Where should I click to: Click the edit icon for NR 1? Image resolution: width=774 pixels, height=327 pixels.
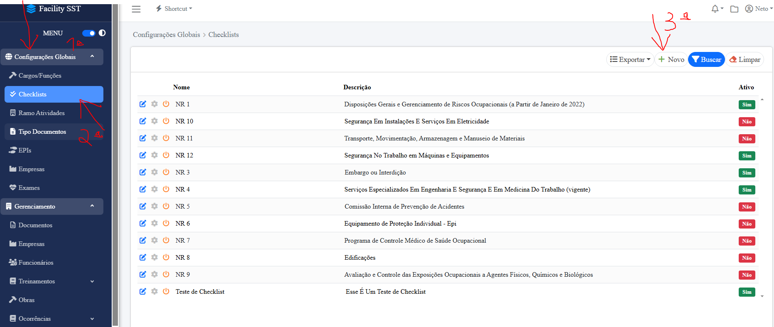click(142, 104)
